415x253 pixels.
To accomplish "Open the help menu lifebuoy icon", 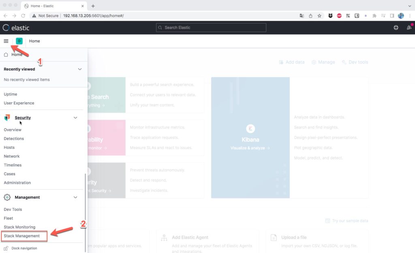I will pos(396,28).
